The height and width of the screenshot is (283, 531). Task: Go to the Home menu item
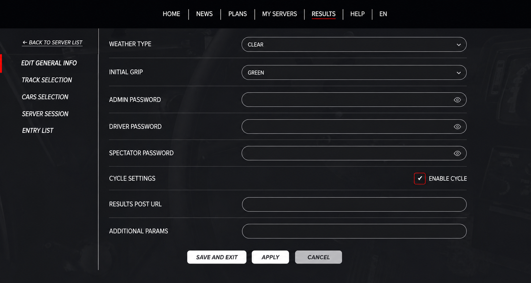click(171, 14)
